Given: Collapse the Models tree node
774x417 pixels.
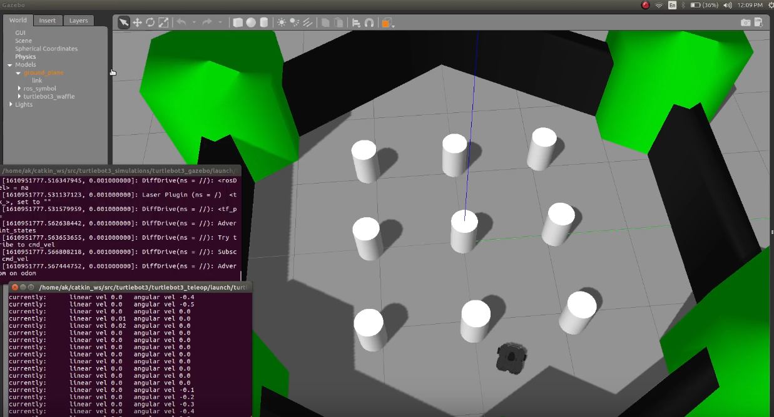Looking at the screenshot, I should click(10, 65).
